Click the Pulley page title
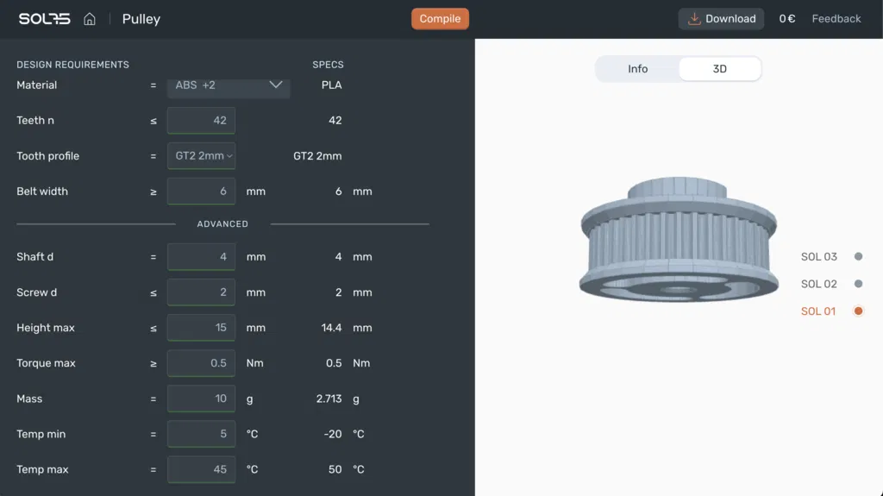883x496 pixels. click(x=141, y=19)
